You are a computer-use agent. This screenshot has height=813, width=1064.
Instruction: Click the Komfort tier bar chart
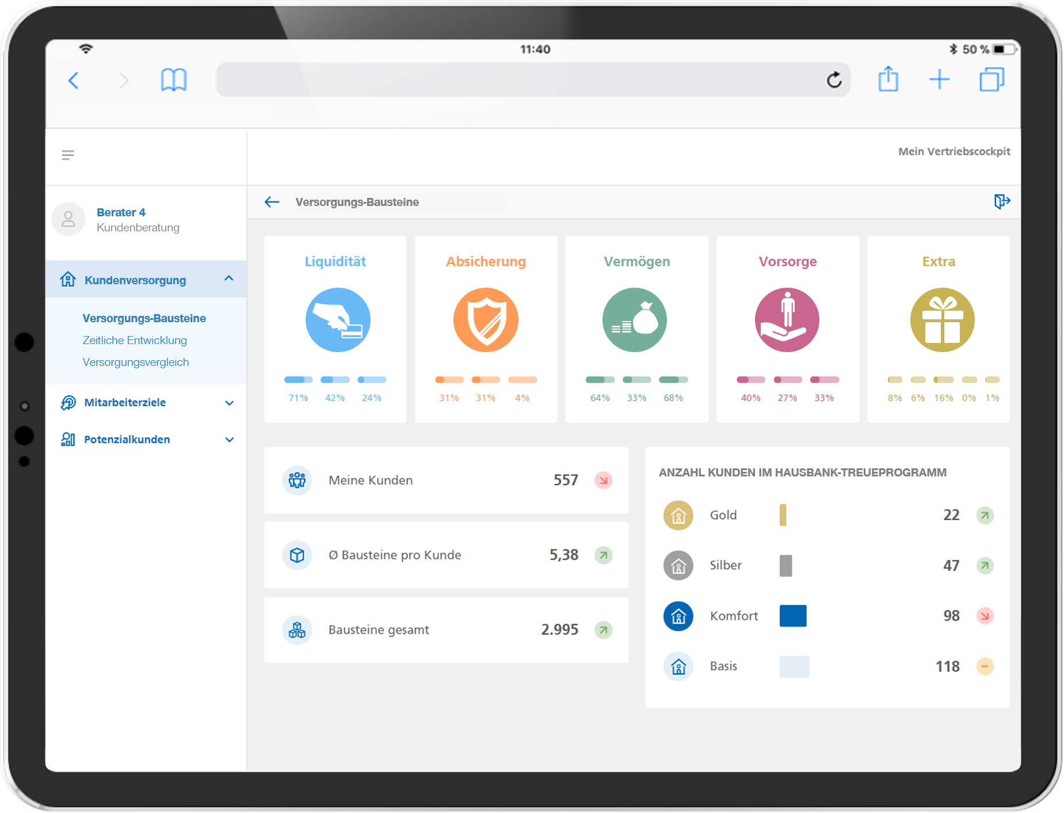click(x=793, y=616)
